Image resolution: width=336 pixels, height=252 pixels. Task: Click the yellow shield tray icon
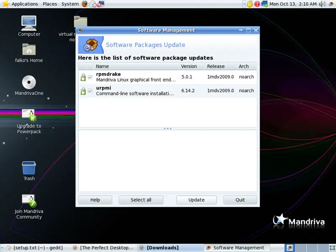tap(249, 4)
